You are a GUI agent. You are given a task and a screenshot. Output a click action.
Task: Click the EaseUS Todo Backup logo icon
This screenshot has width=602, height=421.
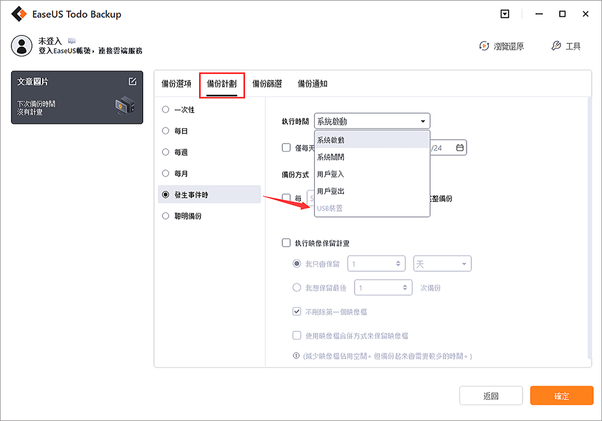coord(19,14)
